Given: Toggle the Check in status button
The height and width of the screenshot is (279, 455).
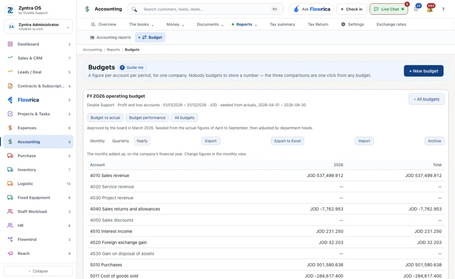Looking at the screenshot, I should pyautogui.click(x=352, y=9).
